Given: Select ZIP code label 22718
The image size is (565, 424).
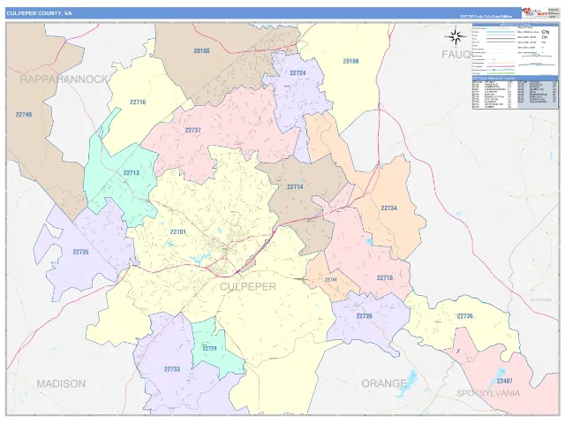Looking at the screenshot, I should 385,278.
